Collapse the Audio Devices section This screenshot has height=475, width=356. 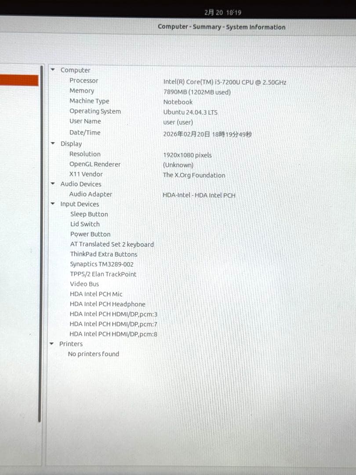coord(53,184)
